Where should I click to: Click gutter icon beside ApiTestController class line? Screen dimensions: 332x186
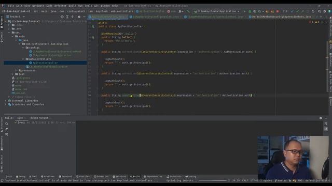click(x=93, y=26)
